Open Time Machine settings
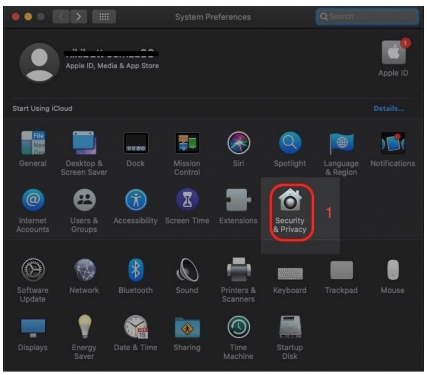Screen dimensions: 427x375 click(238, 327)
